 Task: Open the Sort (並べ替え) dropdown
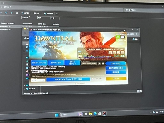pos(26,13)
